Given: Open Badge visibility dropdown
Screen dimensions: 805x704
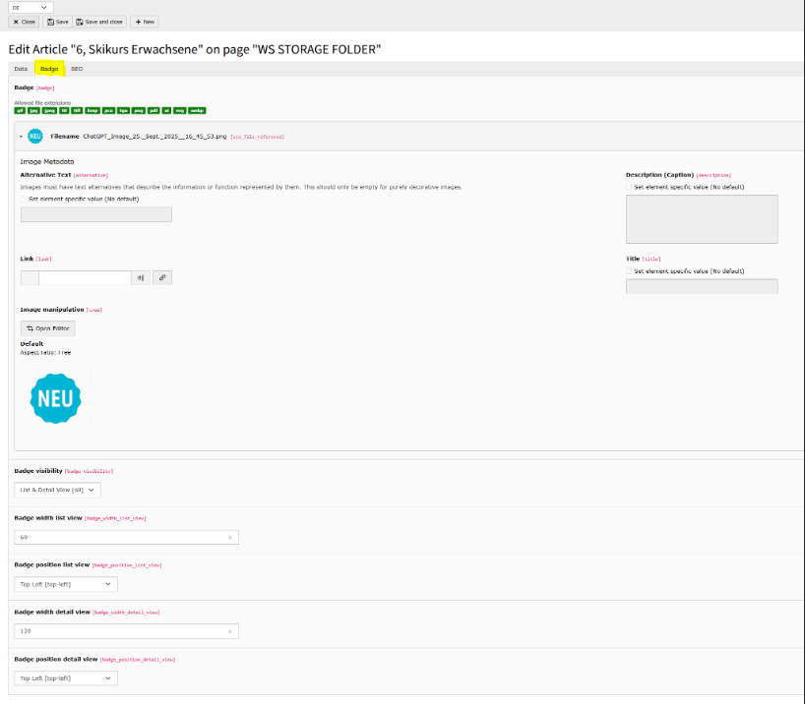Looking at the screenshot, I should [x=57, y=490].
